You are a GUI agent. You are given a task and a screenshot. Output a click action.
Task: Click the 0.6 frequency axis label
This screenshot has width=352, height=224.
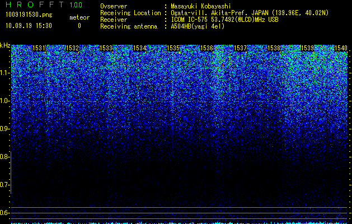pyautogui.click(x=4, y=213)
